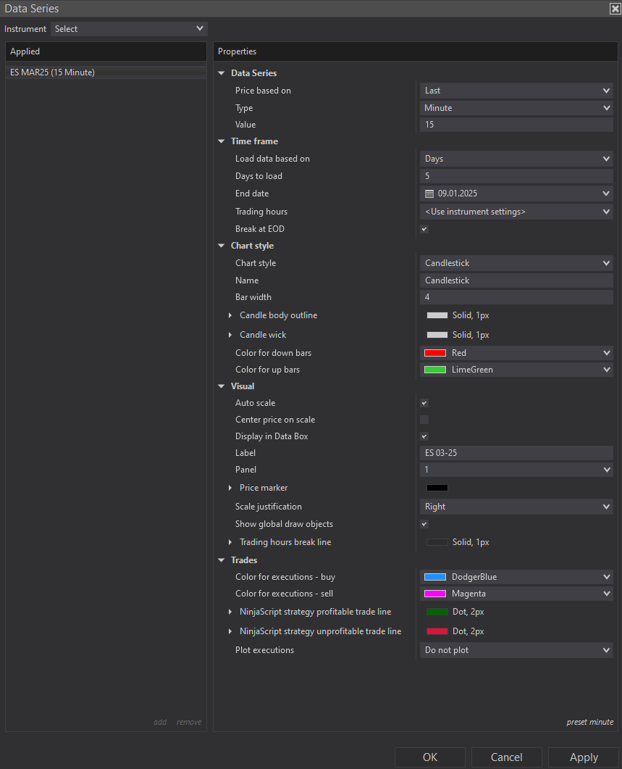Expand the Candle wick settings
Screen dimensions: 622x769
[x=230, y=335]
